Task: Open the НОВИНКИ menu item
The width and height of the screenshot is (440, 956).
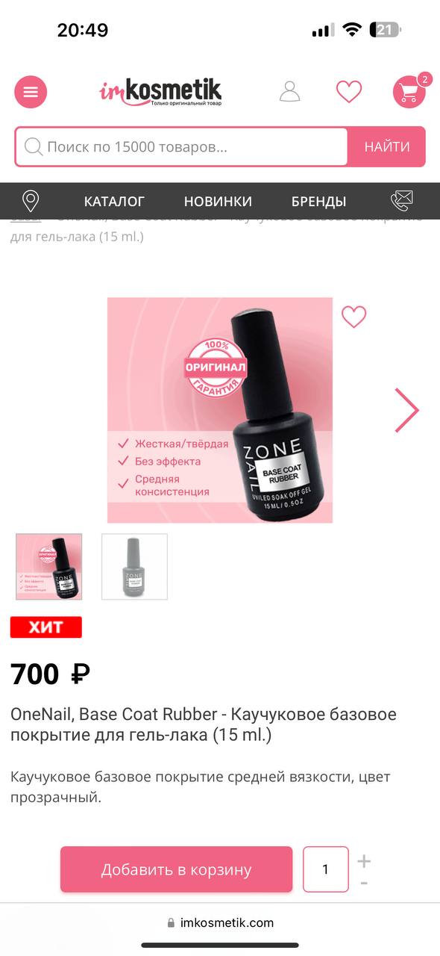Action: pos(218,201)
